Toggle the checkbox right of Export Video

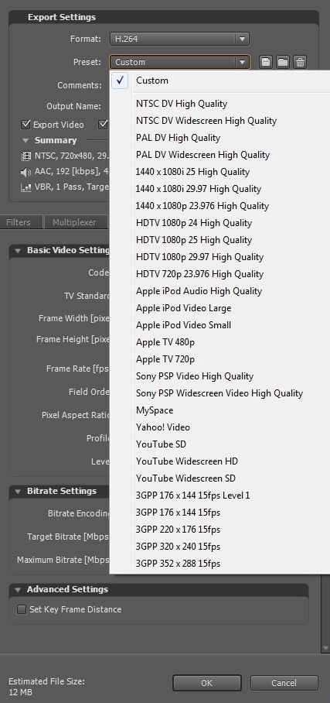point(104,124)
